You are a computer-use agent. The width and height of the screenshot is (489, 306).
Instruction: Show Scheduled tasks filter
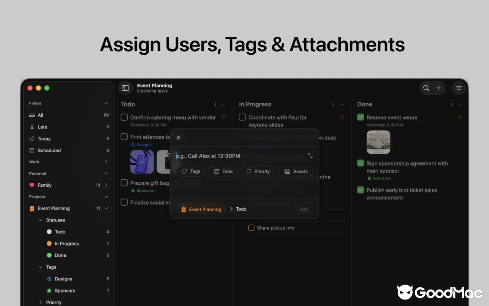(x=69, y=150)
